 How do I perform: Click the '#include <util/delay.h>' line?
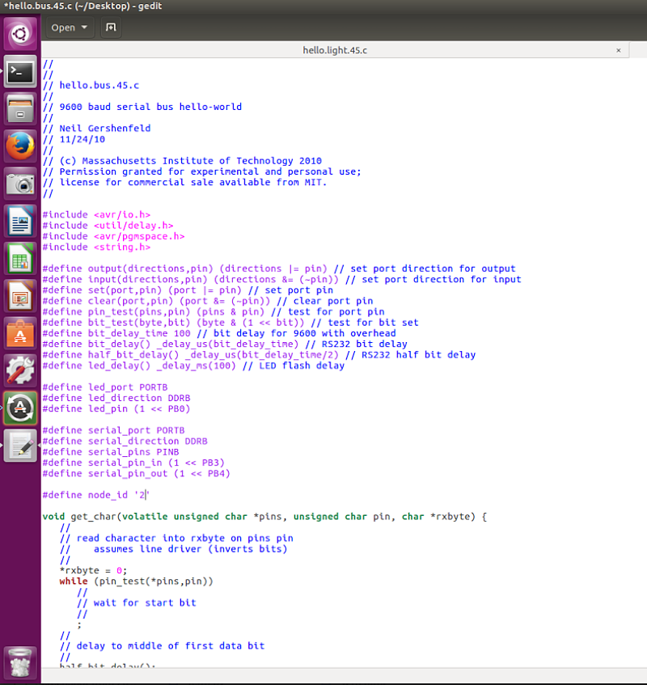[x=108, y=226]
